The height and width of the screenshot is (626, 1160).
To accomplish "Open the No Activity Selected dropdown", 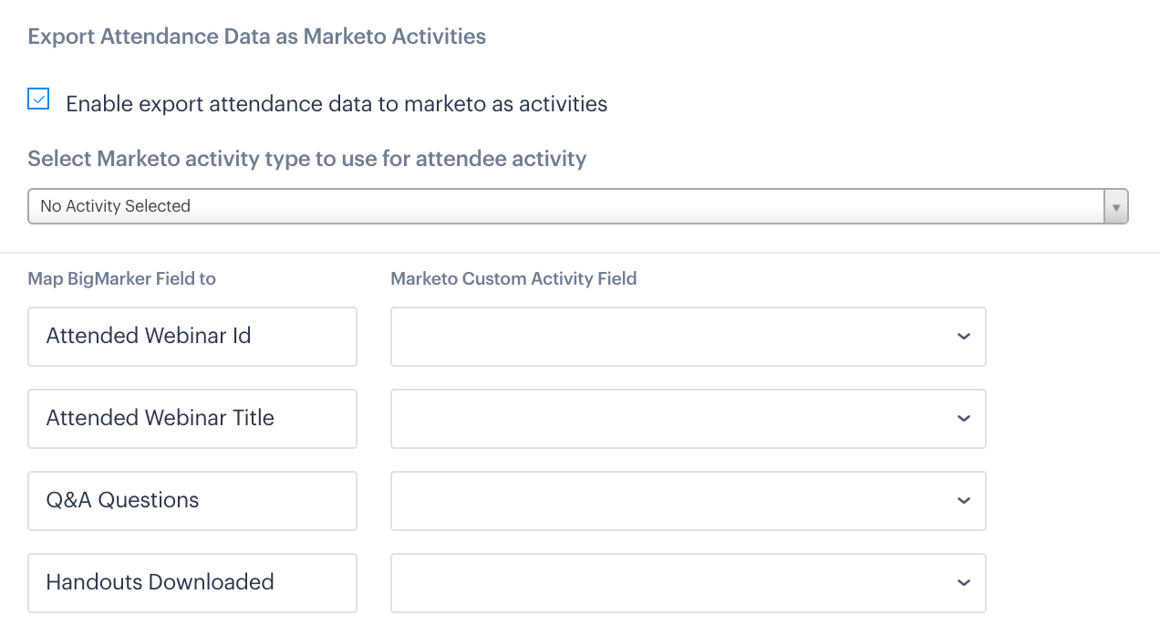I will (578, 206).
